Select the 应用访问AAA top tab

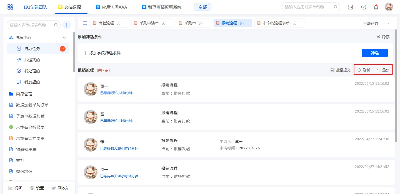pyautogui.click(x=111, y=7)
